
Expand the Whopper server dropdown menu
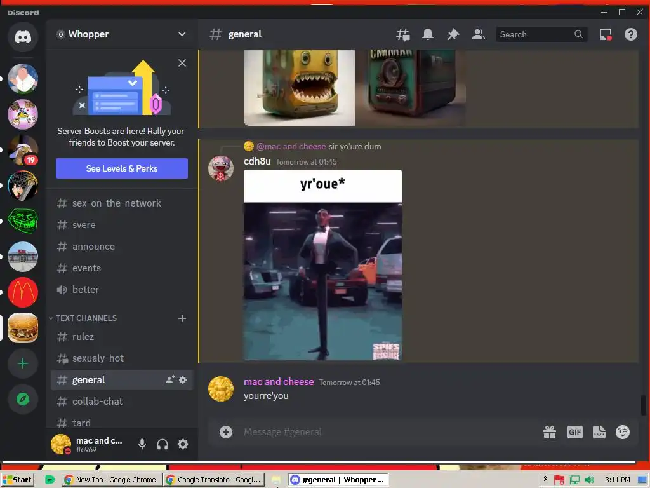[182, 34]
